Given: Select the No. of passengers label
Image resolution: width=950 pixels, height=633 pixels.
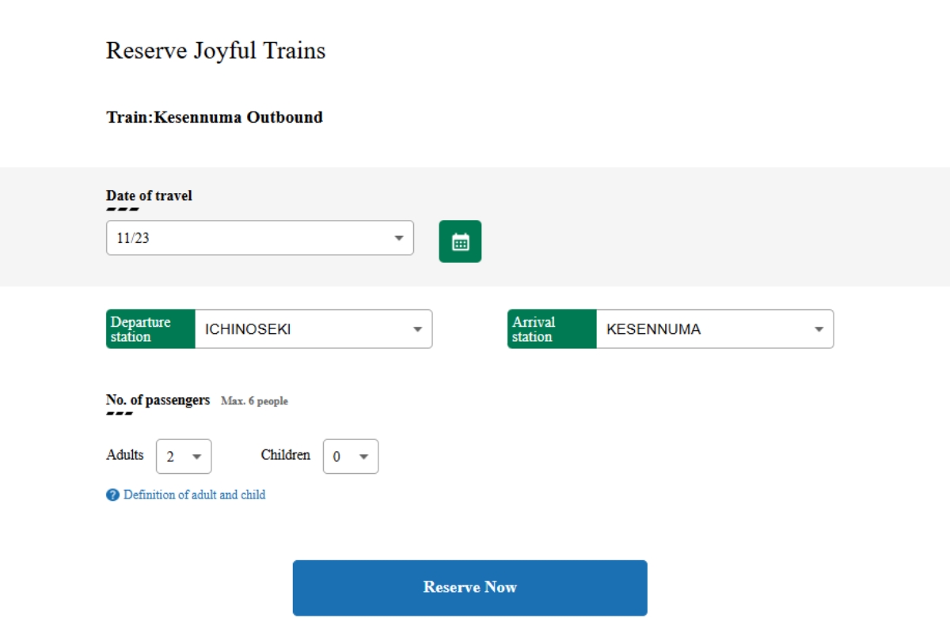Looking at the screenshot, I should (x=158, y=400).
